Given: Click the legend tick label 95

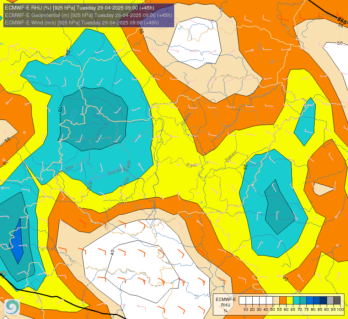Looking at the screenshot, I should 333,309.
